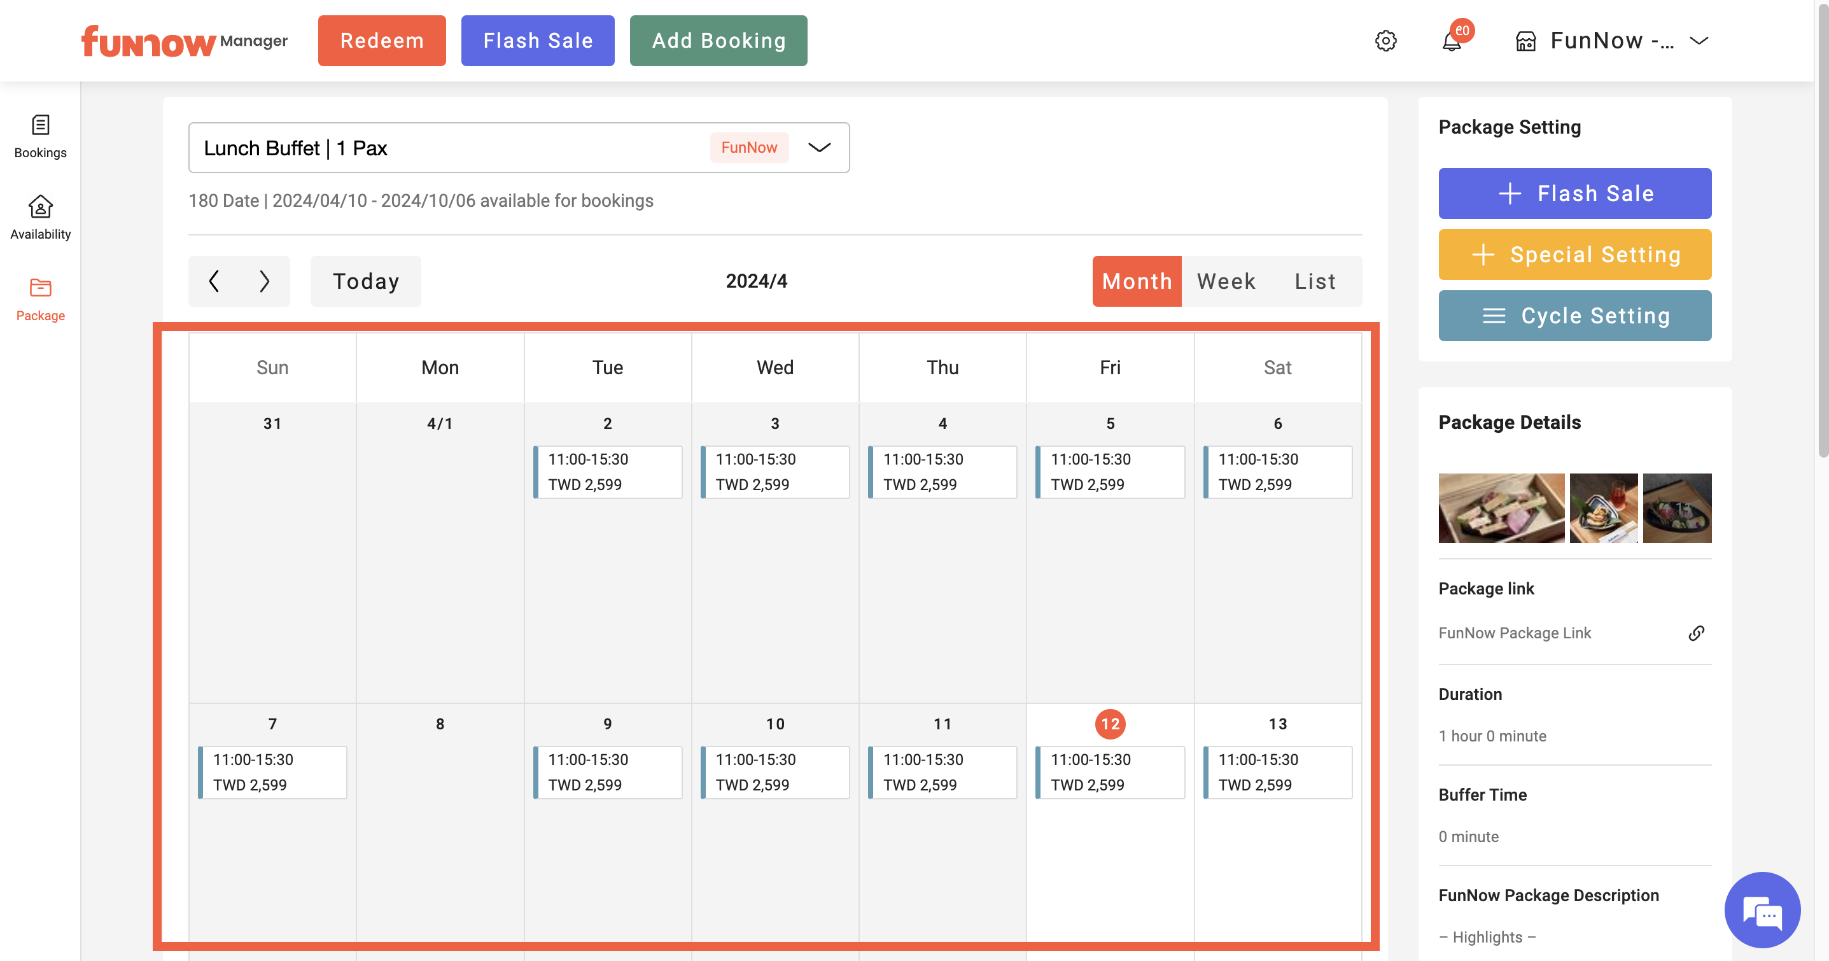Click the FunNow Package Link text
The image size is (1829, 961).
[1515, 633]
